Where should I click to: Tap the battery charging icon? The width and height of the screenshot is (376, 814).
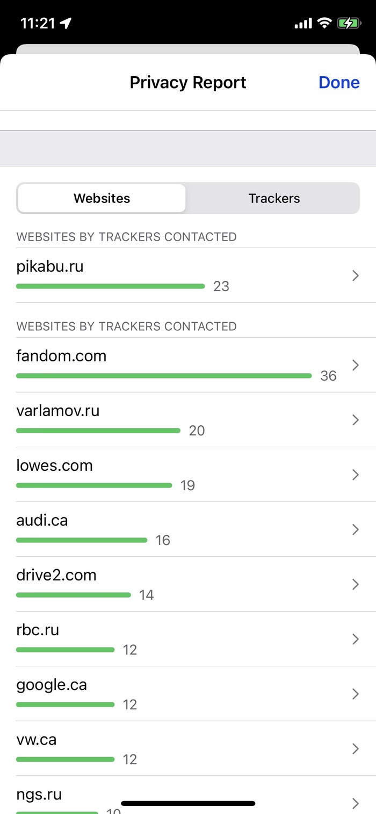[349, 23]
